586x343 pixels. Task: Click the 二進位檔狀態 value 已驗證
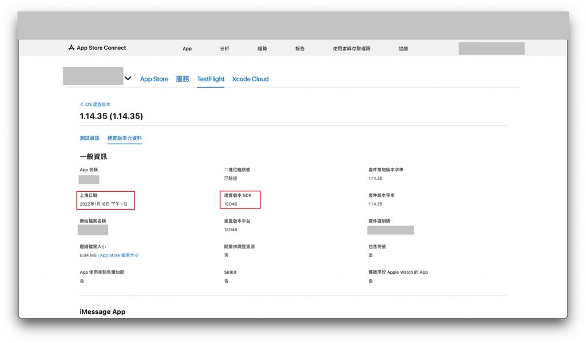[231, 179]
